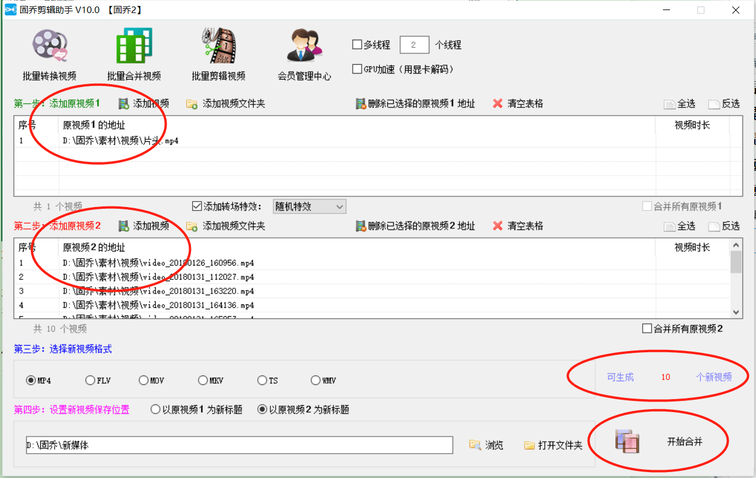
Task: Expand the 随机特效 transition dropdown
Action: click(309, 206)
